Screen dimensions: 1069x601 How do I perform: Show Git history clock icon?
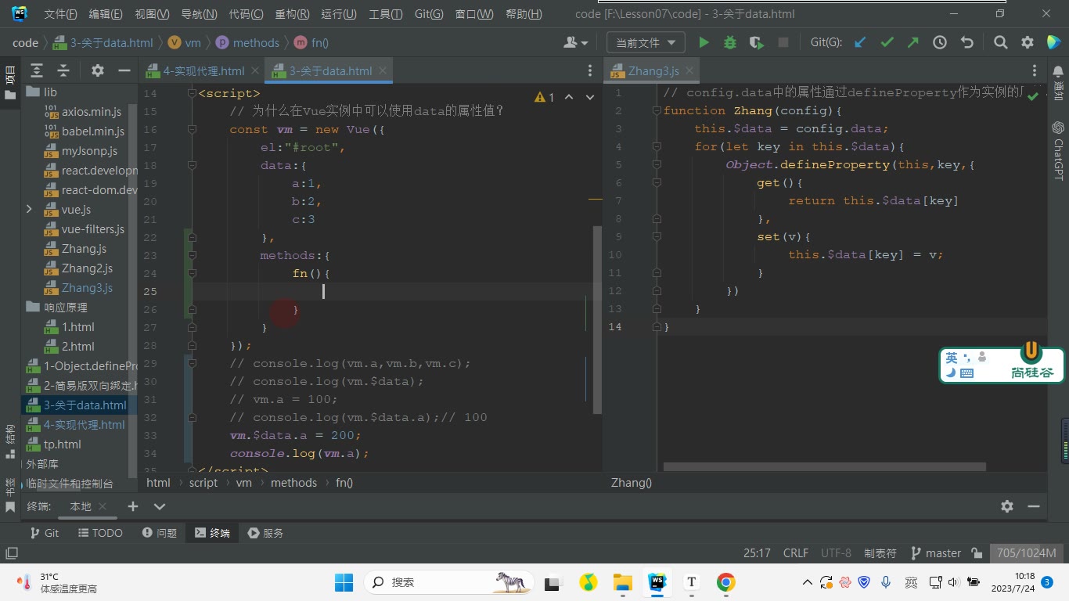pyautogui.click(x=940, y=42)
